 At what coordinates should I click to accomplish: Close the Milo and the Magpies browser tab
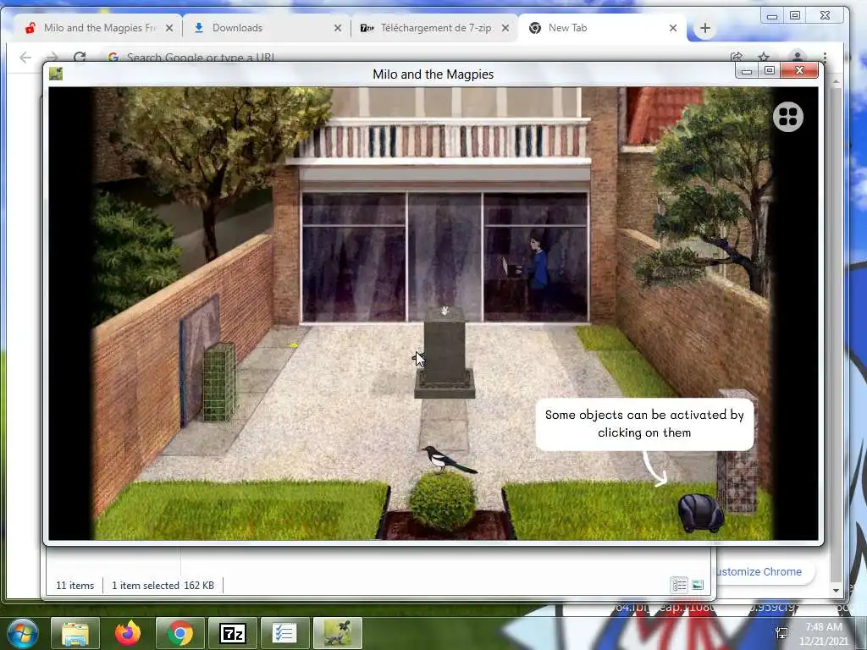pos(169,28)
